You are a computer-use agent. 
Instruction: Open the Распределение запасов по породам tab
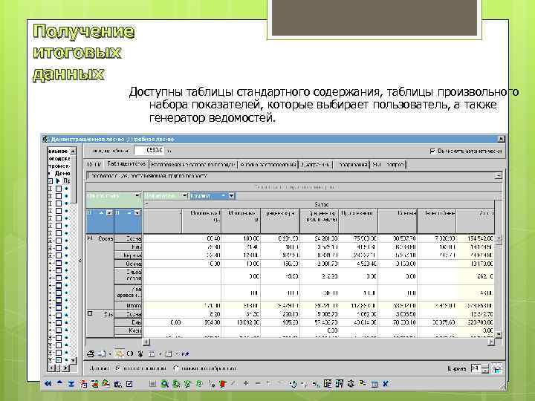(193, 165)
